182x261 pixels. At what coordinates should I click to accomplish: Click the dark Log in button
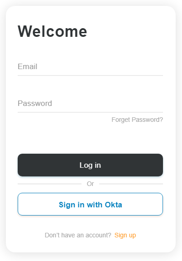pyautogui.click(x=91, y=165)
